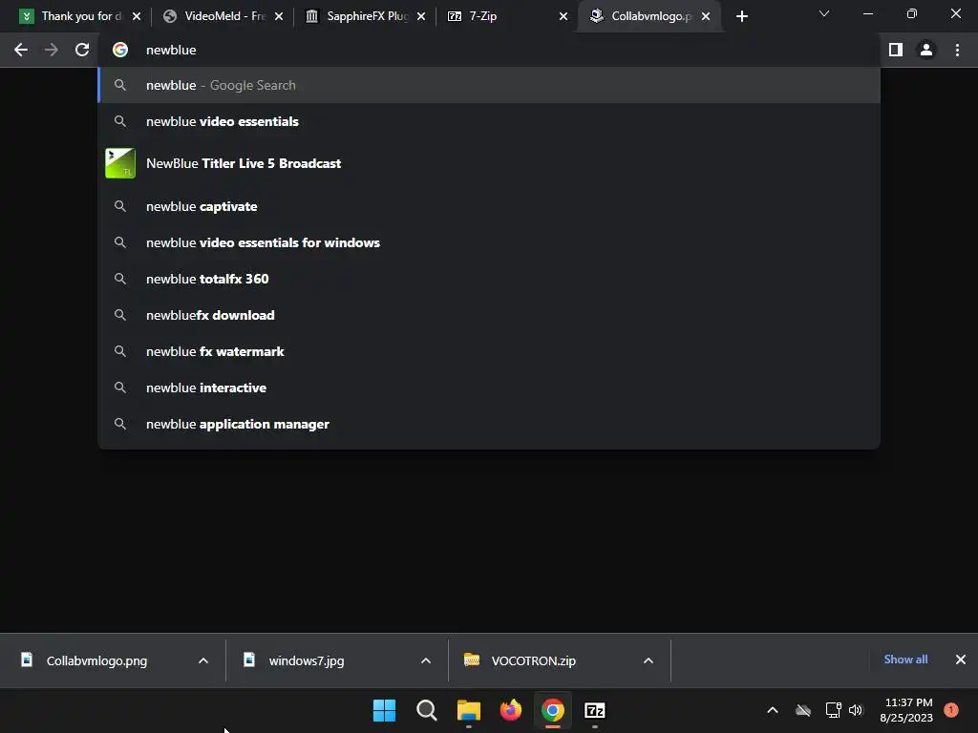
Task: Close the VideoMeld tab
Action: click(279, 17)
